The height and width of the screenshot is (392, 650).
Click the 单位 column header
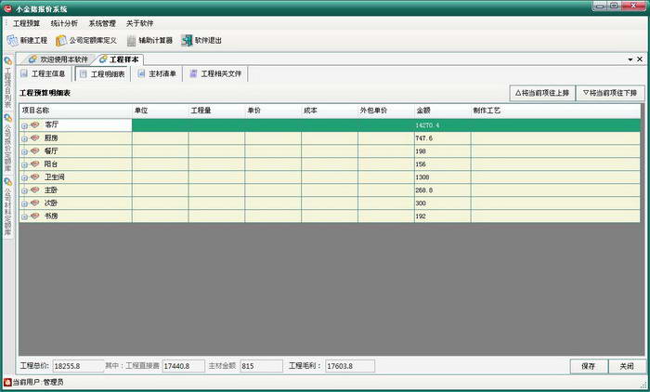click(160, 111)
